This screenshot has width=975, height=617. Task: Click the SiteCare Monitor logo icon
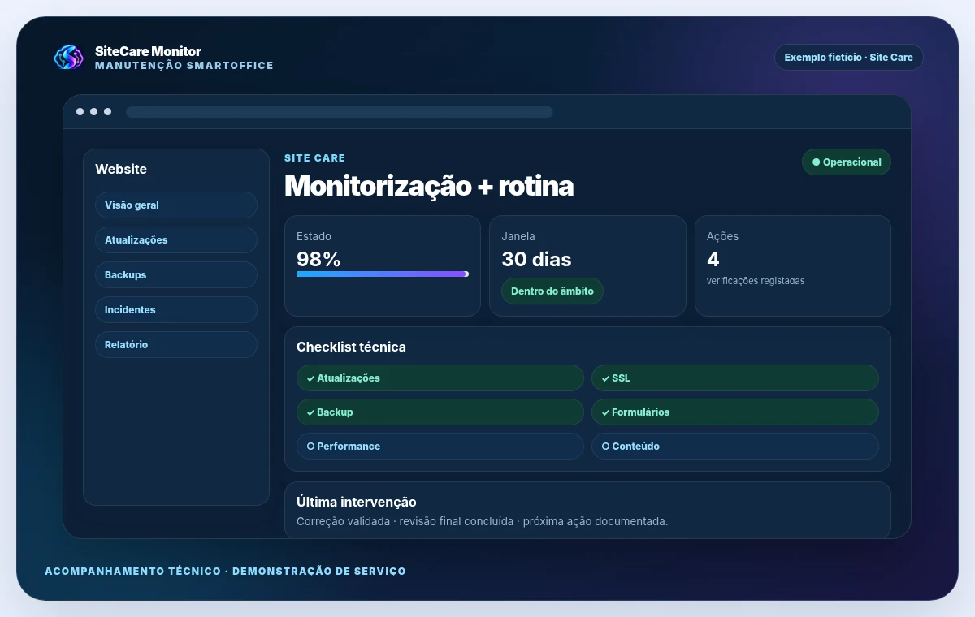(x=68, y=57)
